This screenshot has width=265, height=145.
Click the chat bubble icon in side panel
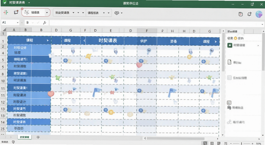coord(229,108)
